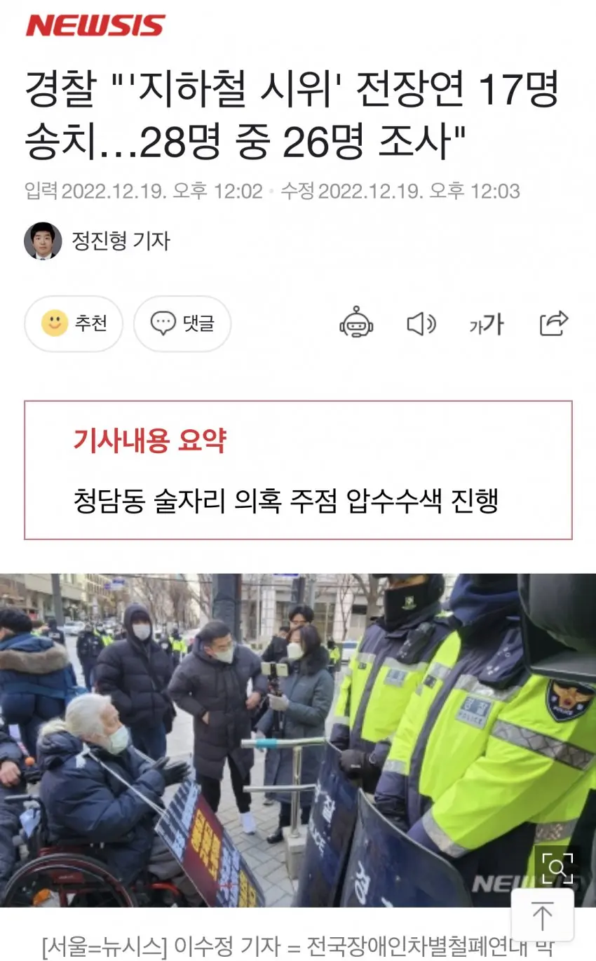Tap the 입력 2022.12.19 timestamp

pyautogui.click(x=144, y=191)
